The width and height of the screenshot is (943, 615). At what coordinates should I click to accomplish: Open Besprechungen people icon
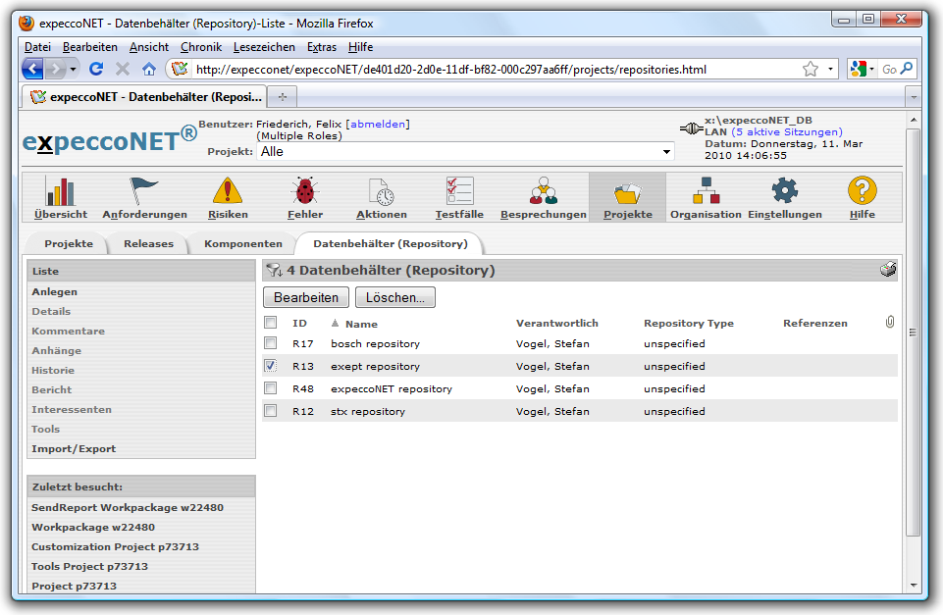coord(543,191)
